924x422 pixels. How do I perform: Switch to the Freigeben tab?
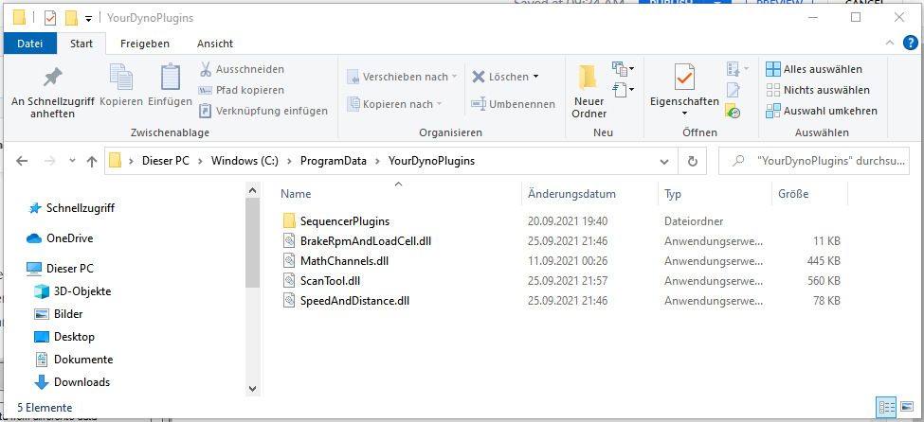coord(145,44)
